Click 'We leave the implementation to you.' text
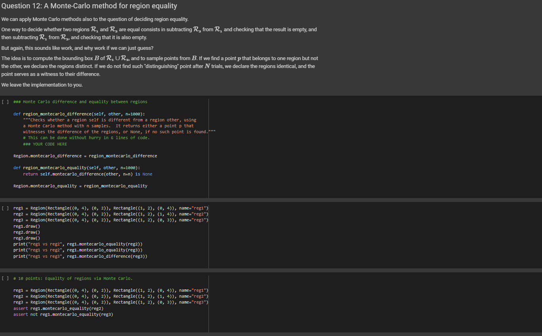This screenshot has width=542, height=336. [x=42, y=85]
